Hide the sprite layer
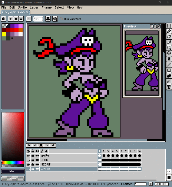Viewport: 172px width, 187px height. click(x=28, y=155)
